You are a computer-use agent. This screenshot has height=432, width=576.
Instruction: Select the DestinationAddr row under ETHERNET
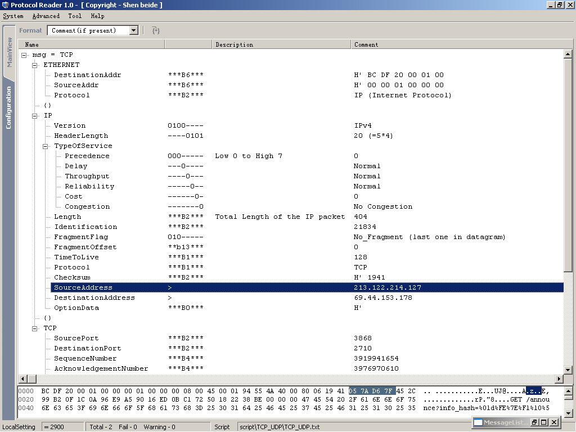(x=307, y=75)
